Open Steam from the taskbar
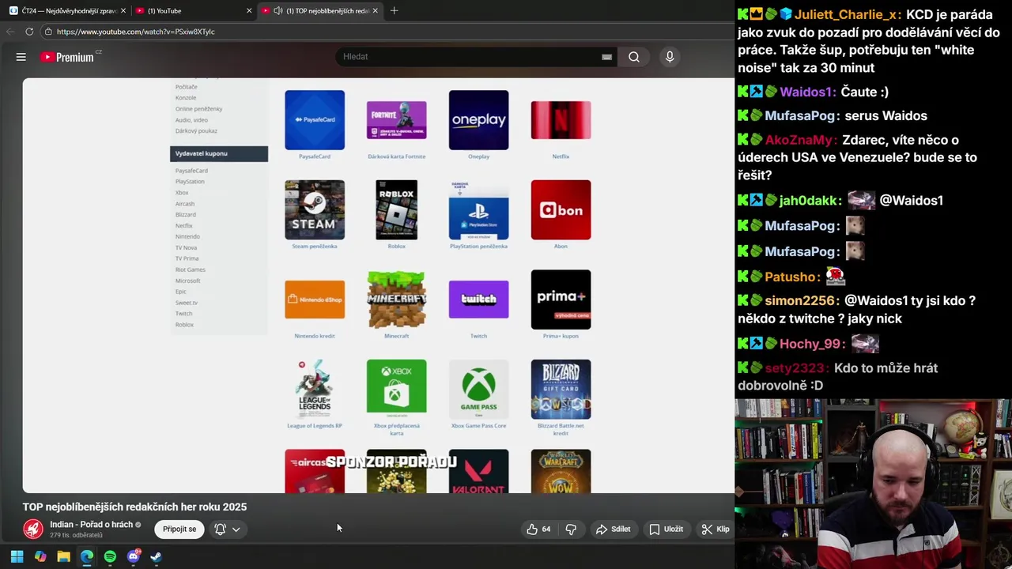This screenshot has width=1012, height=569. pos(157,556)
